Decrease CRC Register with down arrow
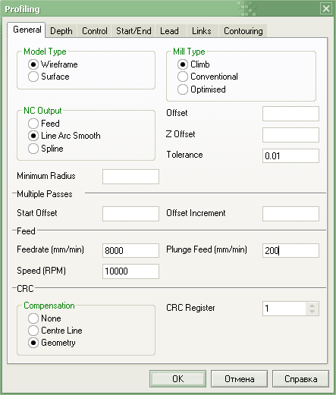 pyautogui.click(x=312, y=312)
